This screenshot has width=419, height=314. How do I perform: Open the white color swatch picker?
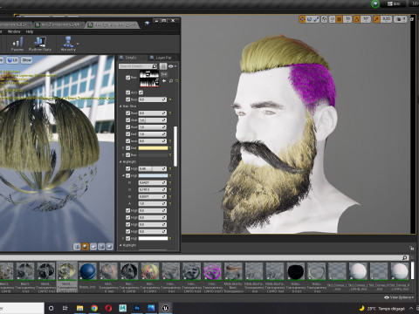click(x=153, y=238)
